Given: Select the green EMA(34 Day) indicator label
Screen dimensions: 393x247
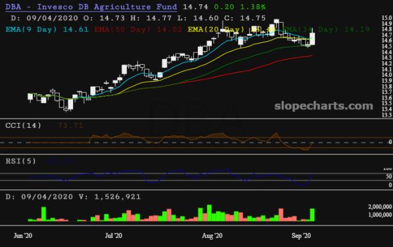Looking at the screenshot, I should pyautogui.click(x=307, y=28).
